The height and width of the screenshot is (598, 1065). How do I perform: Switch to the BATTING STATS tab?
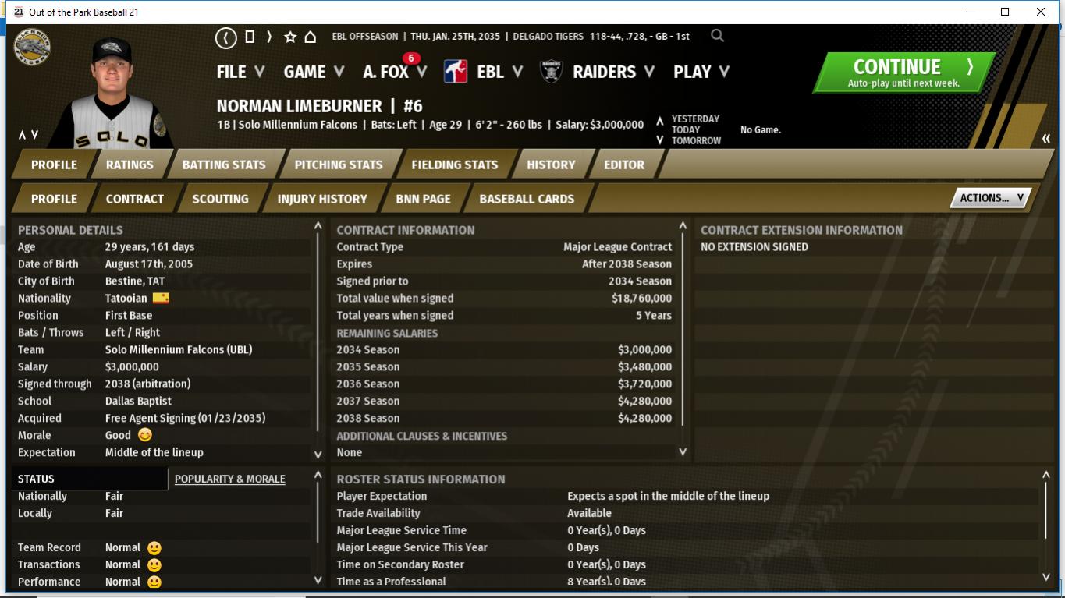click(x=224, y=165)
